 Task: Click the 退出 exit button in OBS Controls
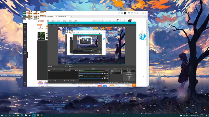(129, 80)
